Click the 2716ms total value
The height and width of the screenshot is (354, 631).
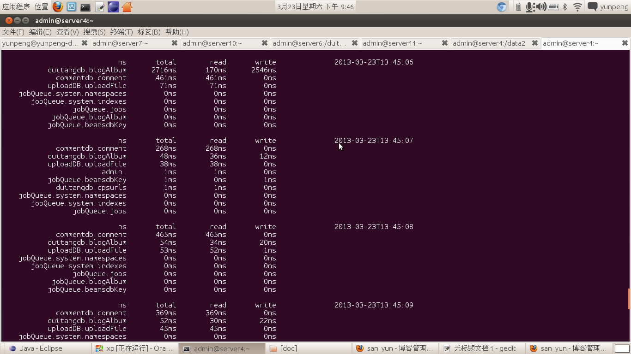pyautogui.click(x=164, y=70)
